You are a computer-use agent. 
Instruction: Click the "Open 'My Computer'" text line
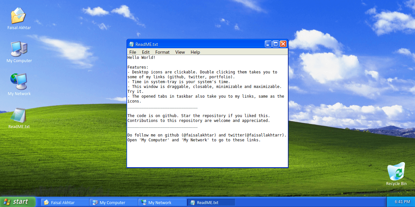coord(194,140)
